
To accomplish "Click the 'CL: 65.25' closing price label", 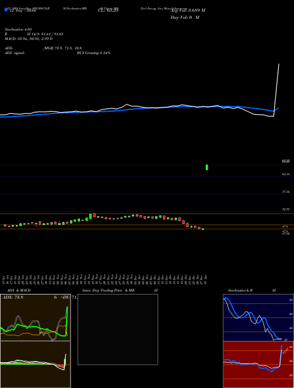I will (108, 11).
